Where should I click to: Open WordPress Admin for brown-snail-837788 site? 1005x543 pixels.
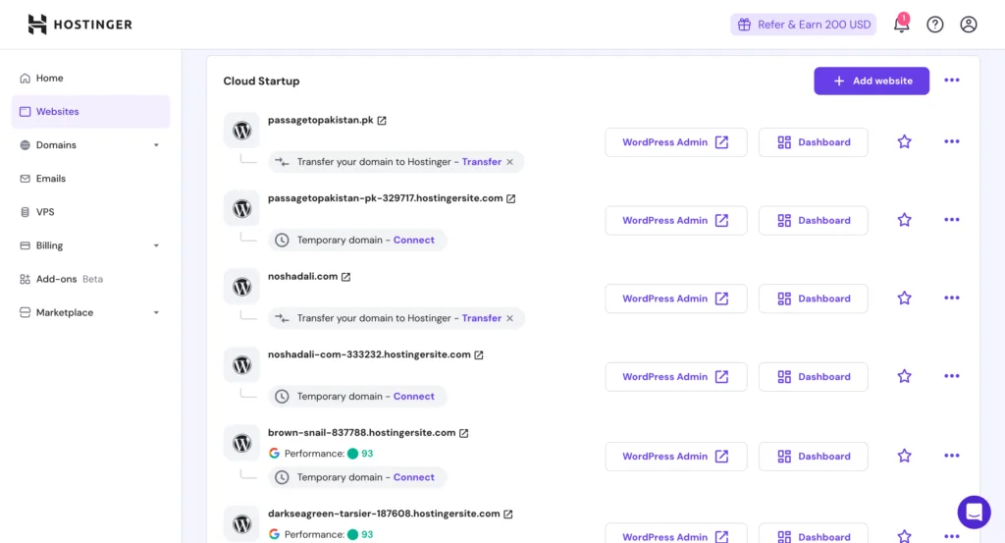[x=675, y=457]
